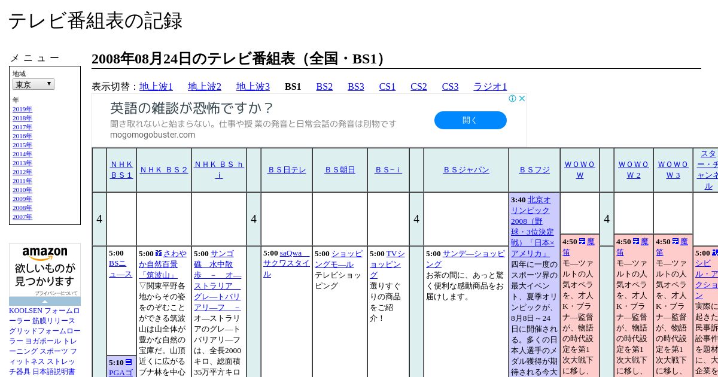This screenshot has width=718, height=377.
Task: Open the 2007年 year link
Action: (22, 217)
